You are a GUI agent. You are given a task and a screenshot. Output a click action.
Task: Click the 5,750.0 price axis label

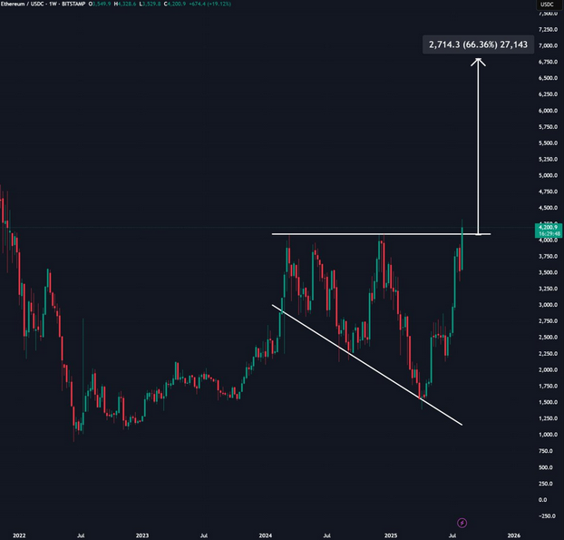coord(548,127)
